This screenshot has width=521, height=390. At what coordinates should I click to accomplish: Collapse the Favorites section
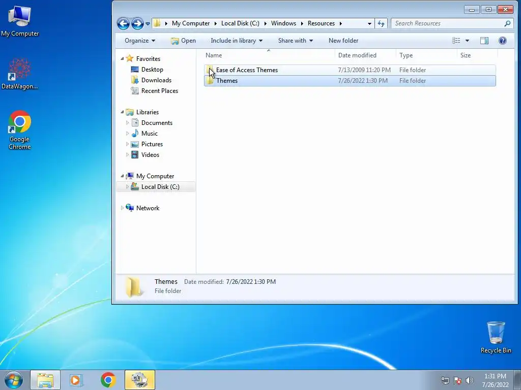pyautogui.click(x=122, y=59)
